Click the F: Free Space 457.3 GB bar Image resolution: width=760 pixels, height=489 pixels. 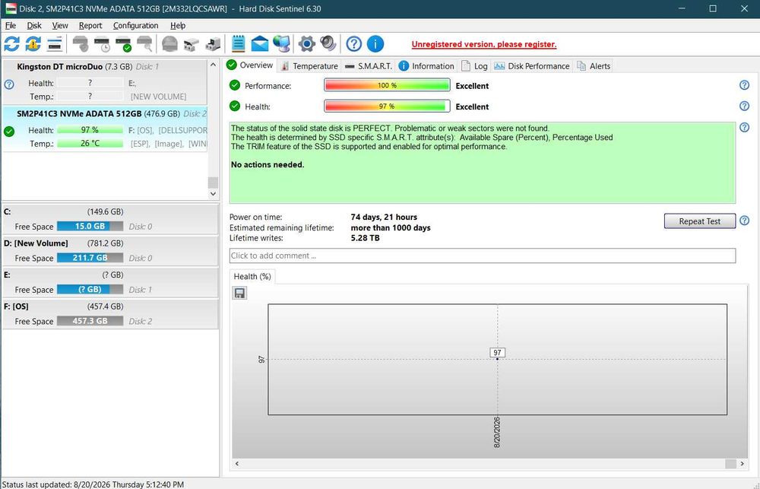coord(90,321)
